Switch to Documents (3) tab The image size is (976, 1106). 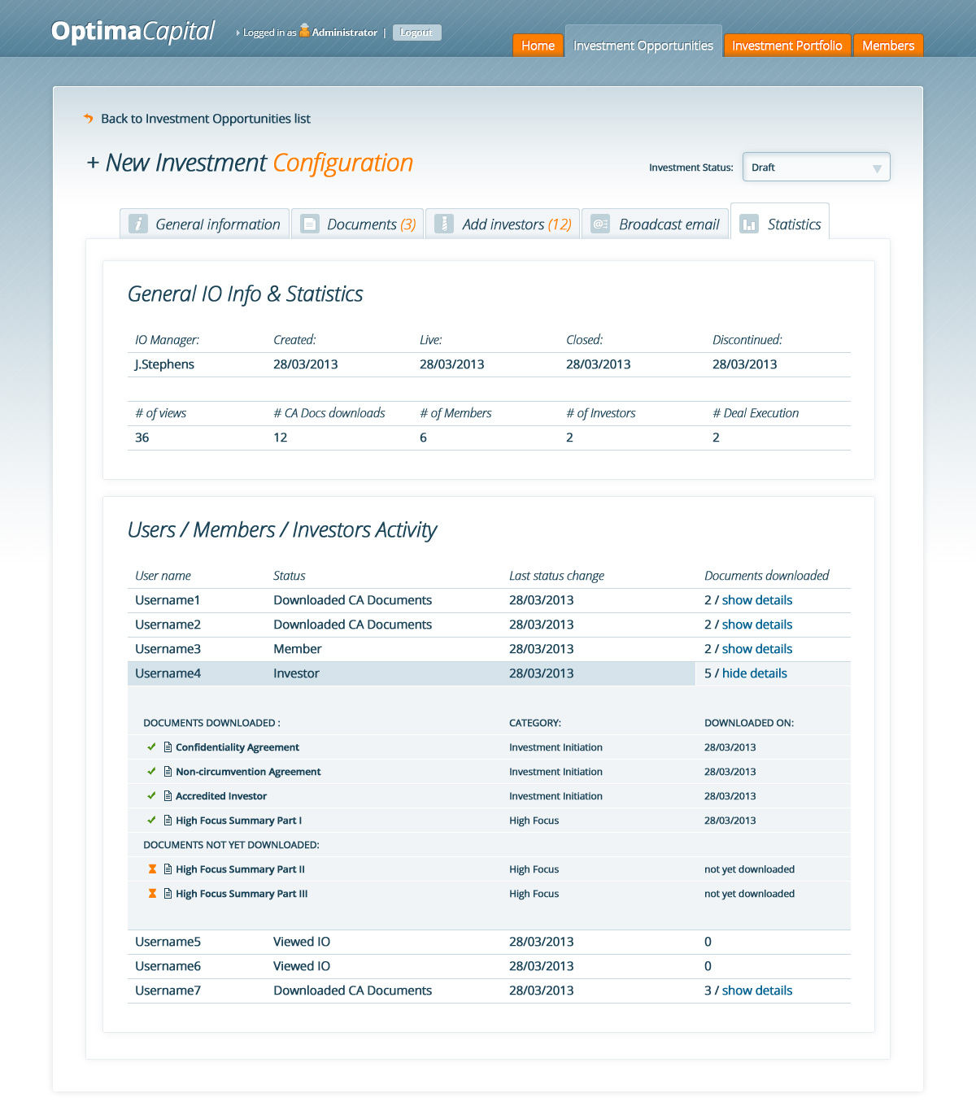[x=358, y=224]
